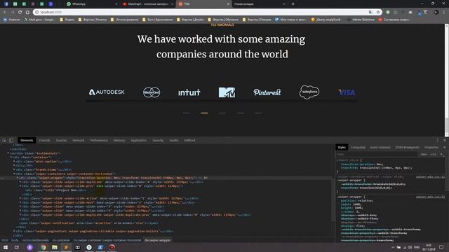Image resolution: width=449 pixels, height=252 pixels.
Task: Switch to the WhatsApp browser tab
Action: coord(92,4)
